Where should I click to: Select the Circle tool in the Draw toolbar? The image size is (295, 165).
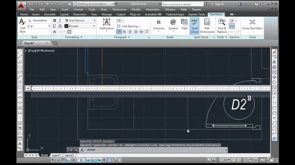[x=20, y=82]
